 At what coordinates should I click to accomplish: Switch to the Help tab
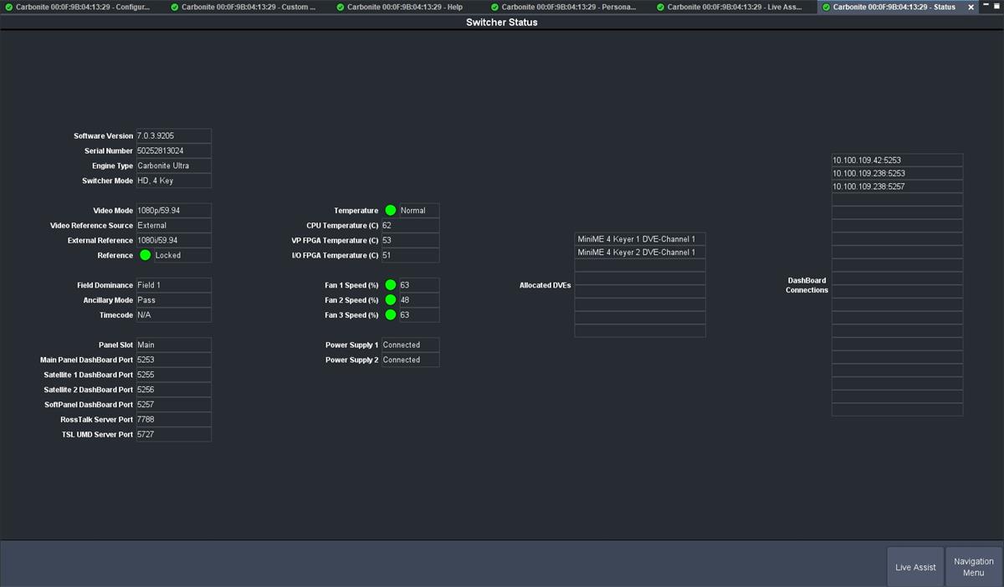click(402, 7)
